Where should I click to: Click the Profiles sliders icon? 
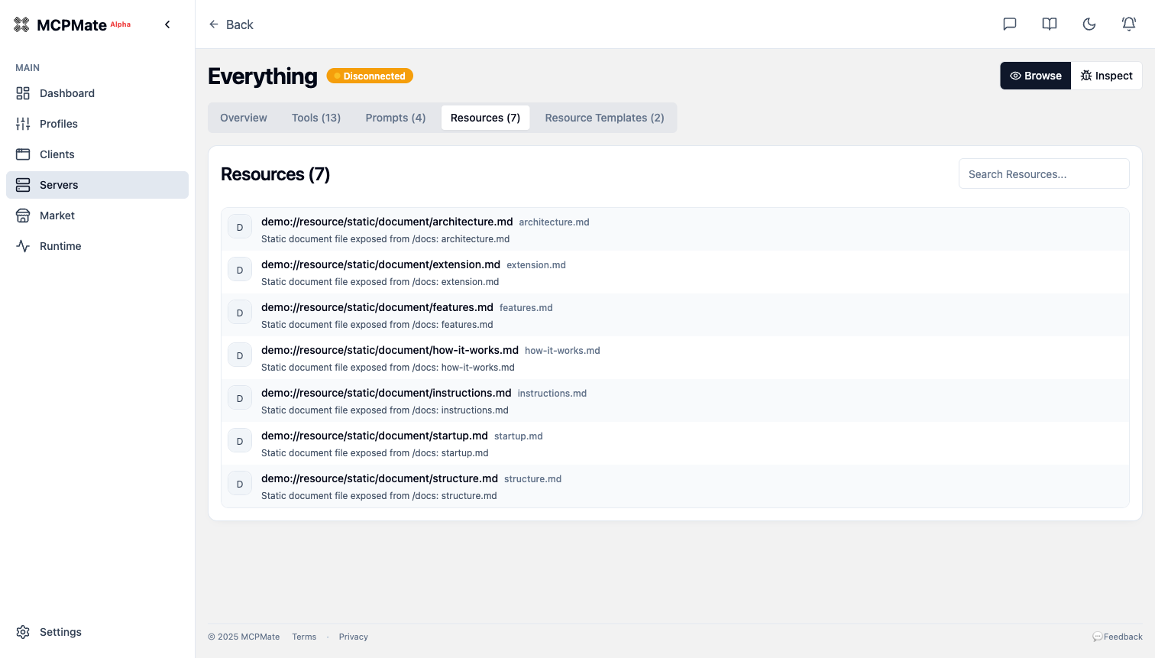tap(23, 124)
